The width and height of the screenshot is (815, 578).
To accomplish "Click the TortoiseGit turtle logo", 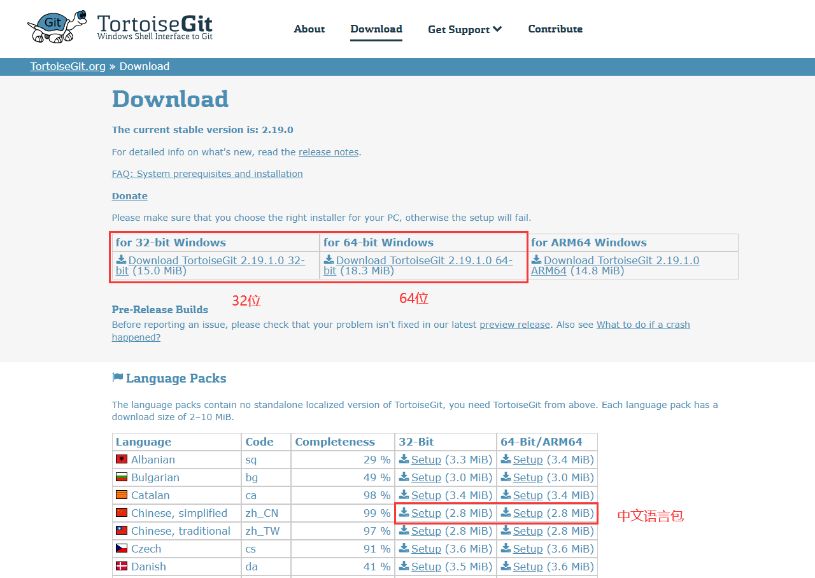I will coord(57,26).
